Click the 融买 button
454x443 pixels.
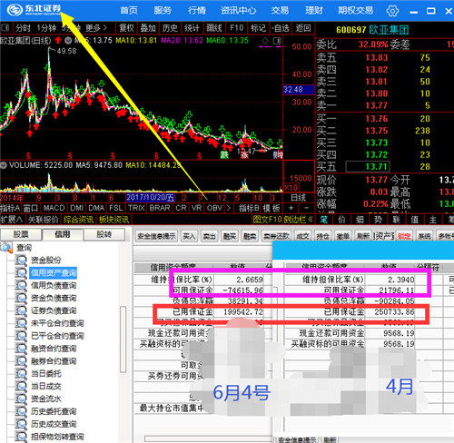230,236
